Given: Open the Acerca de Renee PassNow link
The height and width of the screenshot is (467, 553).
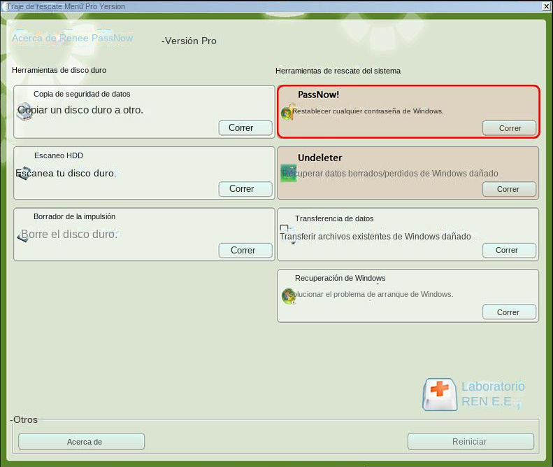Looking at the screenshot, I should click(x=73, y=38).
